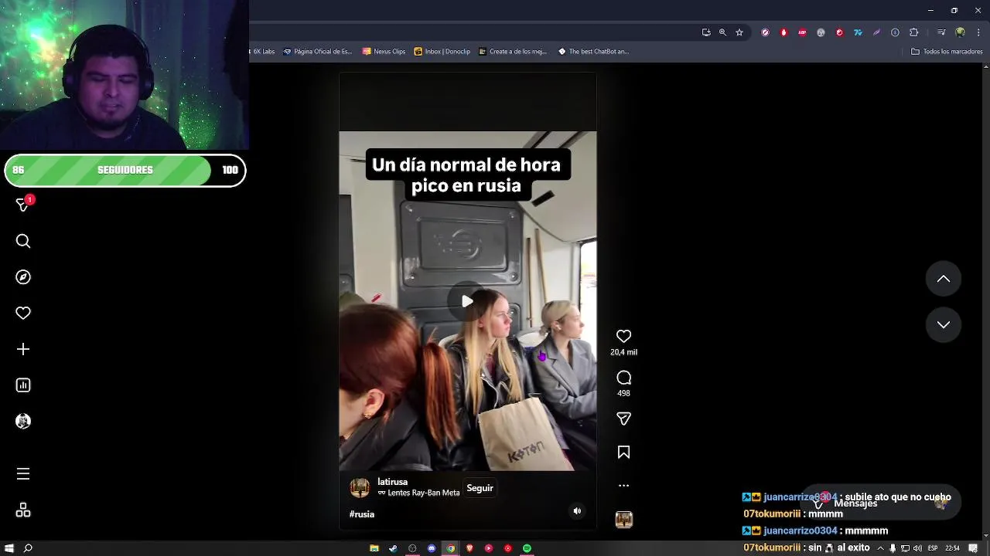Image resolution: width=990 pixels, height=556 pixels.
Task: Open the Chrome profile avatar
Action: tap(960, 32)
